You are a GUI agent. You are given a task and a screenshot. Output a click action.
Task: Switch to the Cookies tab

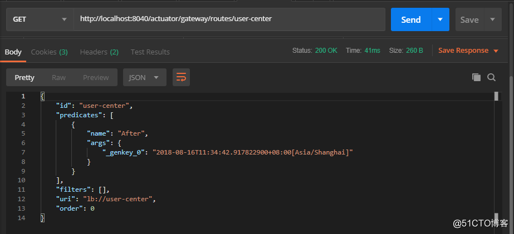point(49,52)
